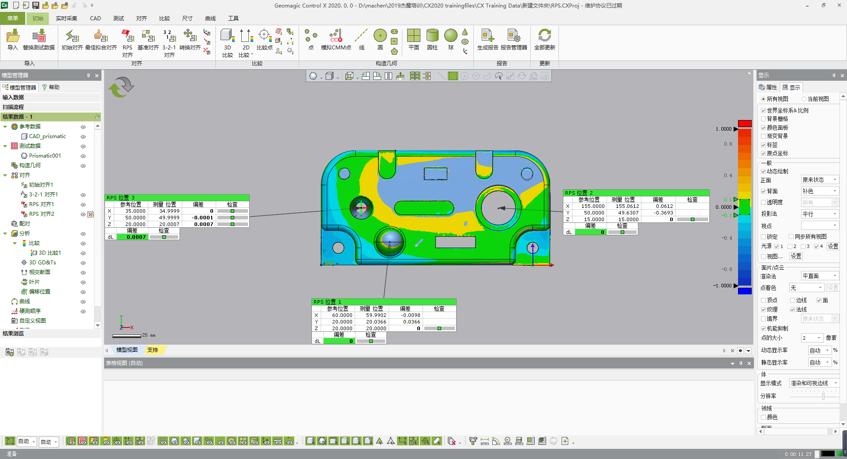The height and width of the screenshot is (459, 847).
Task: Collapse the 分析 tree node
Action: point(5,233)
